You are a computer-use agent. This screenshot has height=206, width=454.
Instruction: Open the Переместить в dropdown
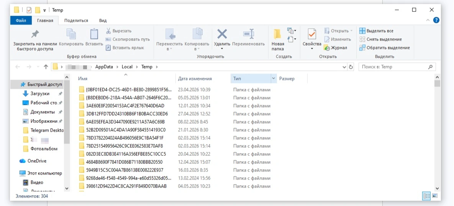[x=169, y=49]
